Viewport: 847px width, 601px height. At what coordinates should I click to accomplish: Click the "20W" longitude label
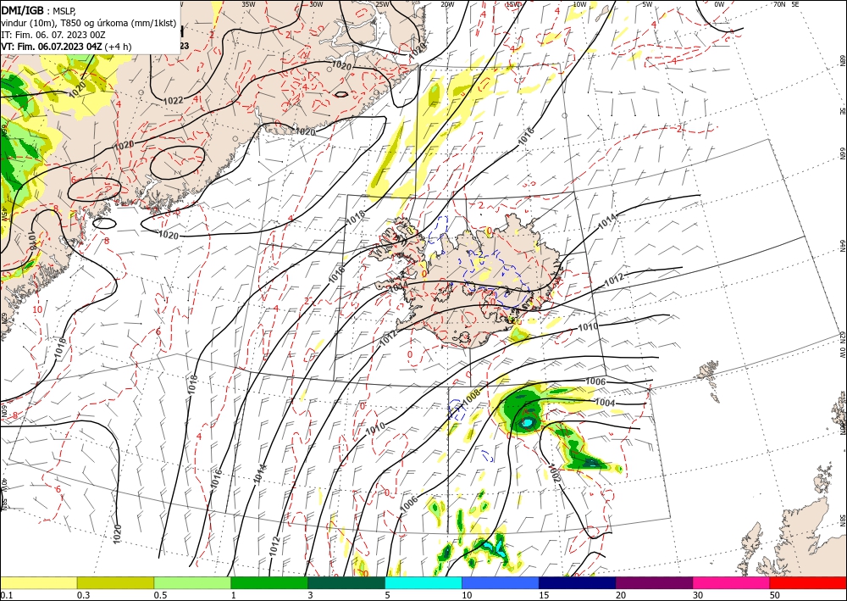[x=447, y=4]
